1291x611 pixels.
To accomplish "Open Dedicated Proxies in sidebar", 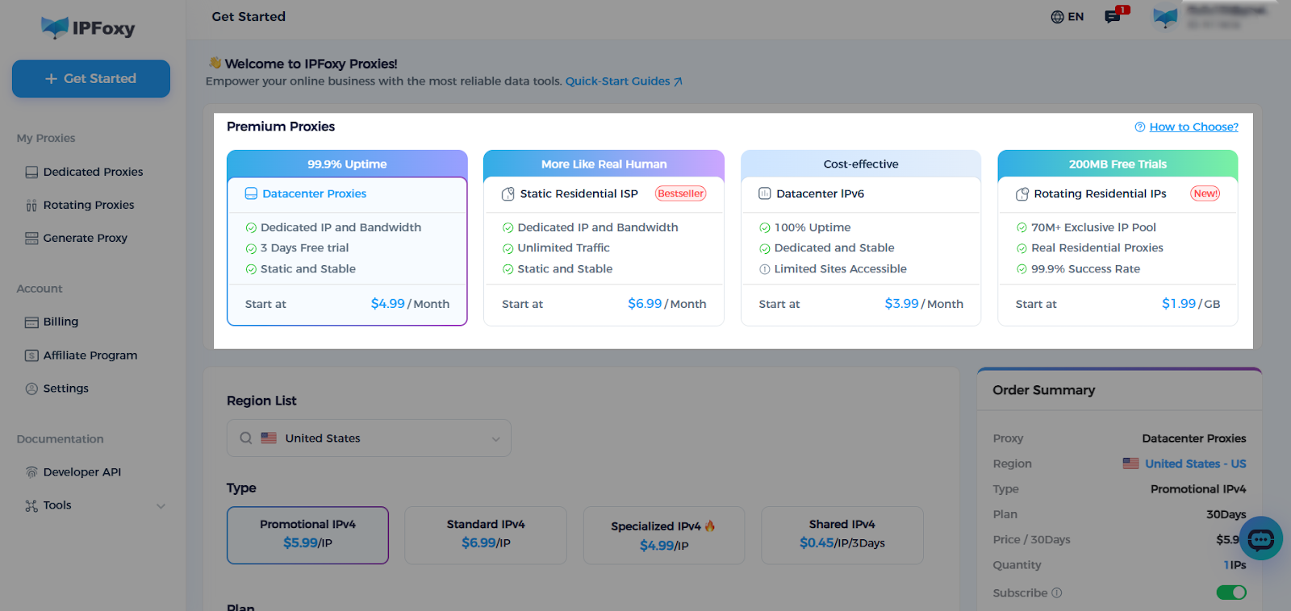I will [x=93, y=172].
